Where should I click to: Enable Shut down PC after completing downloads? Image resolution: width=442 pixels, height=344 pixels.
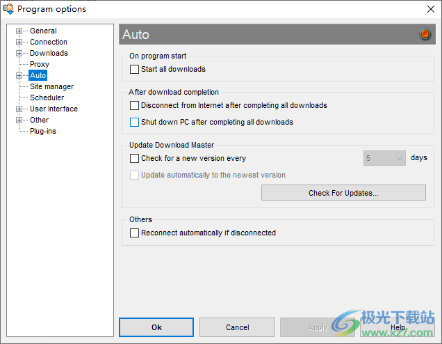134,122
